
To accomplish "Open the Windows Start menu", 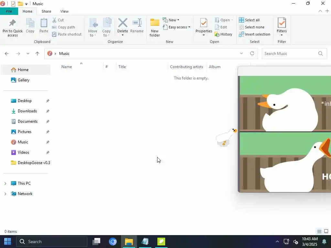I will pos(8,242).
